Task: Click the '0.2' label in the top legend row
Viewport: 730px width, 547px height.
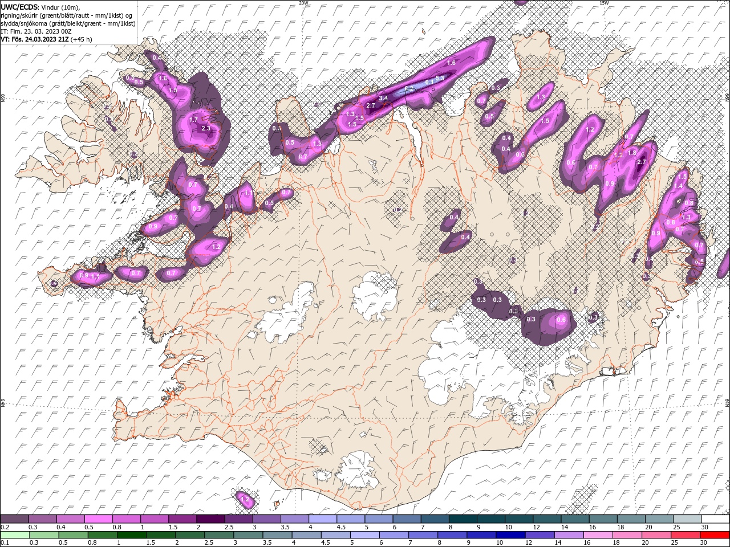Action: [x=5, y=527]
